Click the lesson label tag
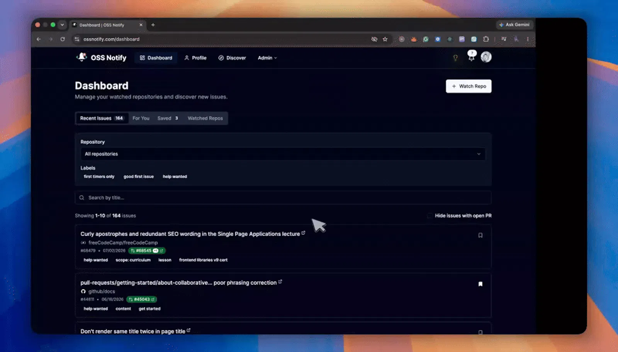 coord(165,260)
